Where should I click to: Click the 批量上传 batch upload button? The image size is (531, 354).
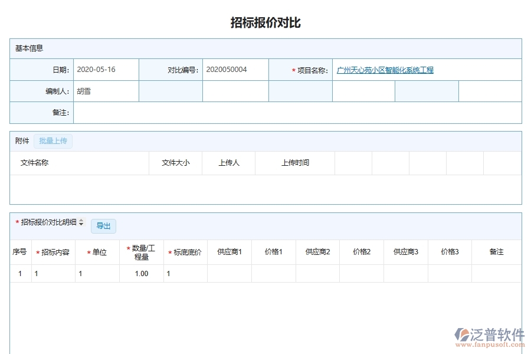click(x=53, y=140)
